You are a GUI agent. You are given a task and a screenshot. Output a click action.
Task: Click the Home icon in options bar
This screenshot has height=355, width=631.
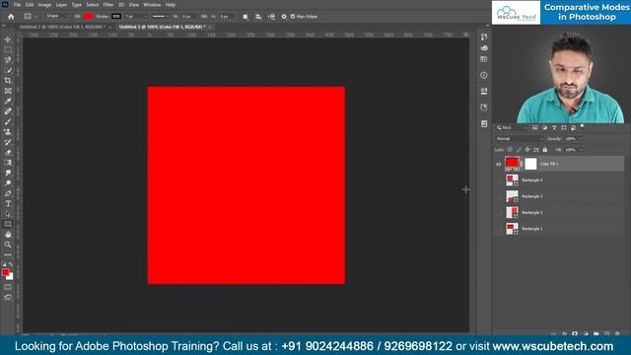pyautogui.click(x=11, y=17)
